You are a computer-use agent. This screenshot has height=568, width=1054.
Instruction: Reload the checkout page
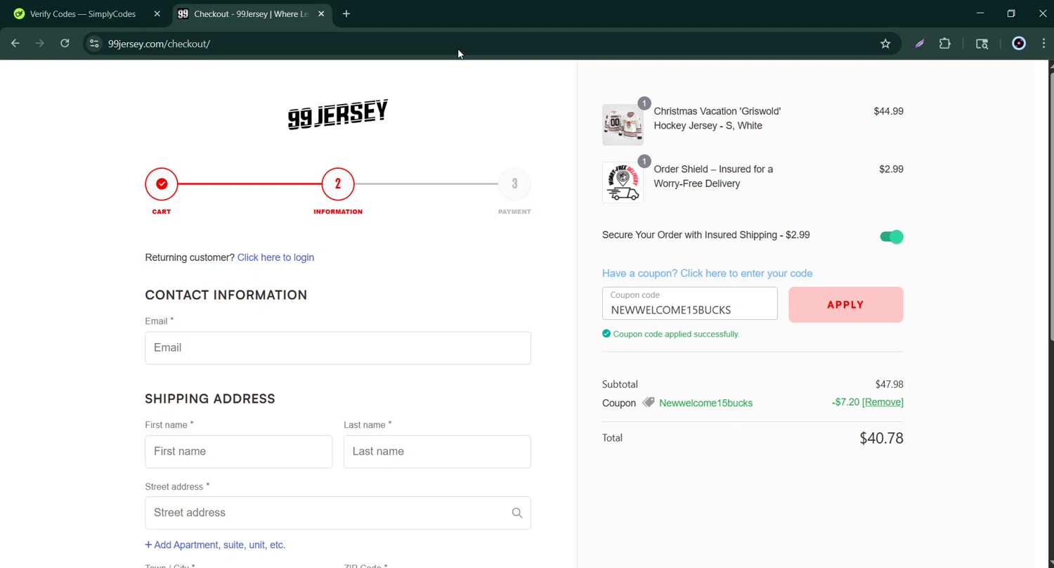pos(65,44)
